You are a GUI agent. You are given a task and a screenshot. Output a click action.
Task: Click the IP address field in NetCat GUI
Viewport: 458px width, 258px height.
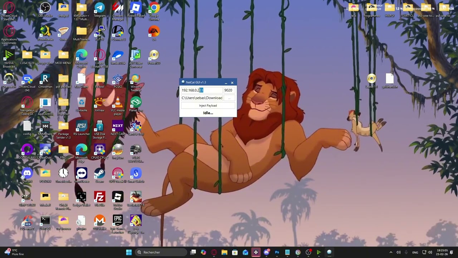pos(201,90)
